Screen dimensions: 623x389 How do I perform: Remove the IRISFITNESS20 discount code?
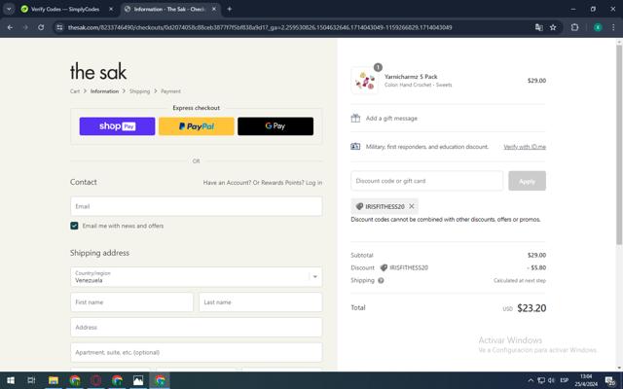click(x=412, y=206)
